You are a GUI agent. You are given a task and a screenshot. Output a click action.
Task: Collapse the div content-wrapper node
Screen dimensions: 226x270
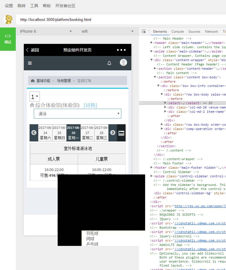(x=151, y=60)
